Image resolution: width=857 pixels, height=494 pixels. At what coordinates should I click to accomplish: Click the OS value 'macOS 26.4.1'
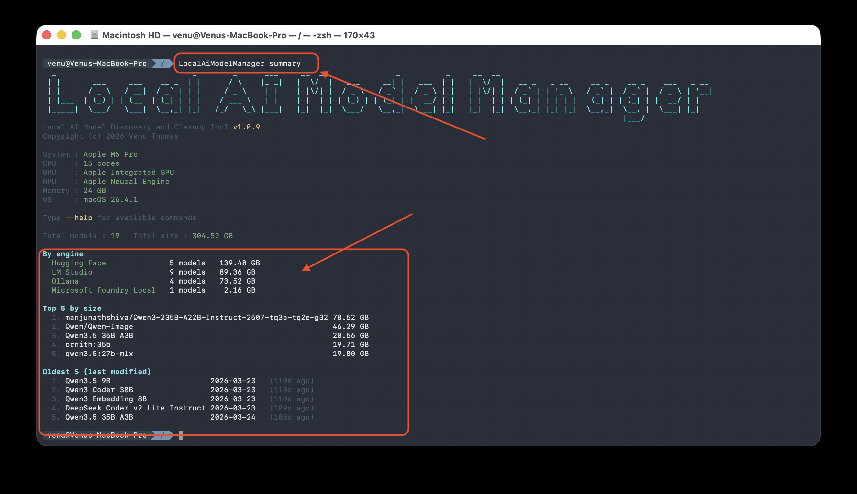point(111,199)
